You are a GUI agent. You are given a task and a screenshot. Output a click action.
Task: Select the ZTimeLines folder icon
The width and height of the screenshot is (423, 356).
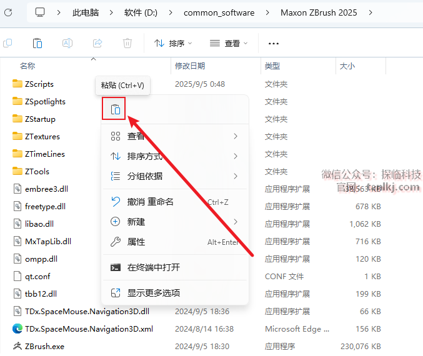(17, 154)
